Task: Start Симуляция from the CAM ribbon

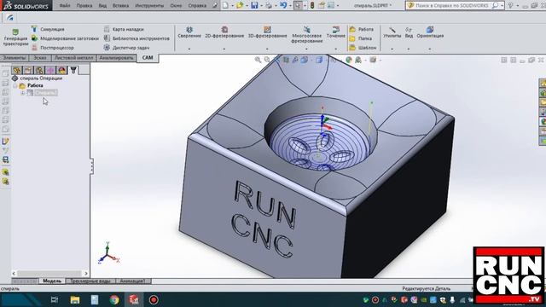Action: tap(48, 29)
